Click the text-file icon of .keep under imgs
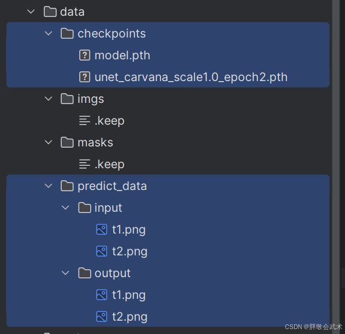Image resolution: width=345 pixels, height=334 pixels. [x=85, y=120]
